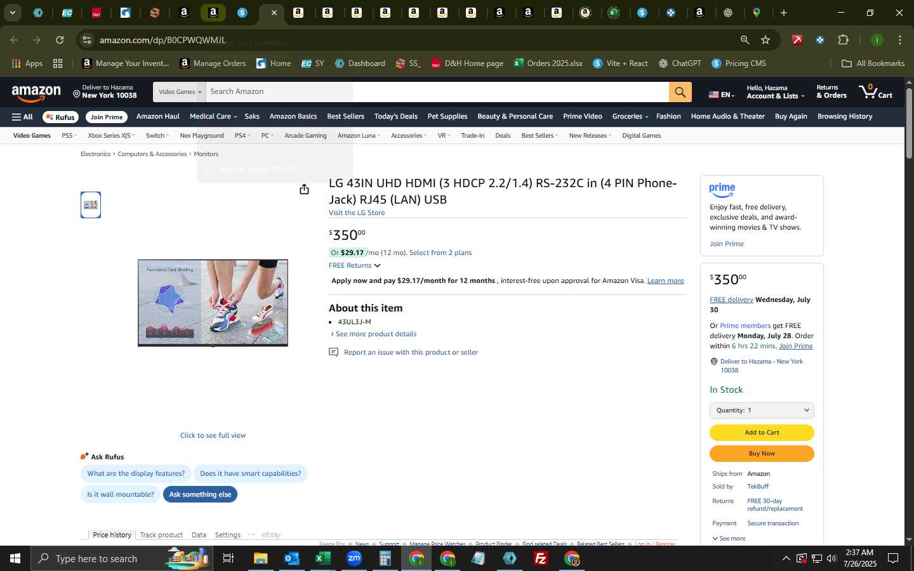Launch Excel from taskbar
The image size is (914, 571).
click(322, 558)
